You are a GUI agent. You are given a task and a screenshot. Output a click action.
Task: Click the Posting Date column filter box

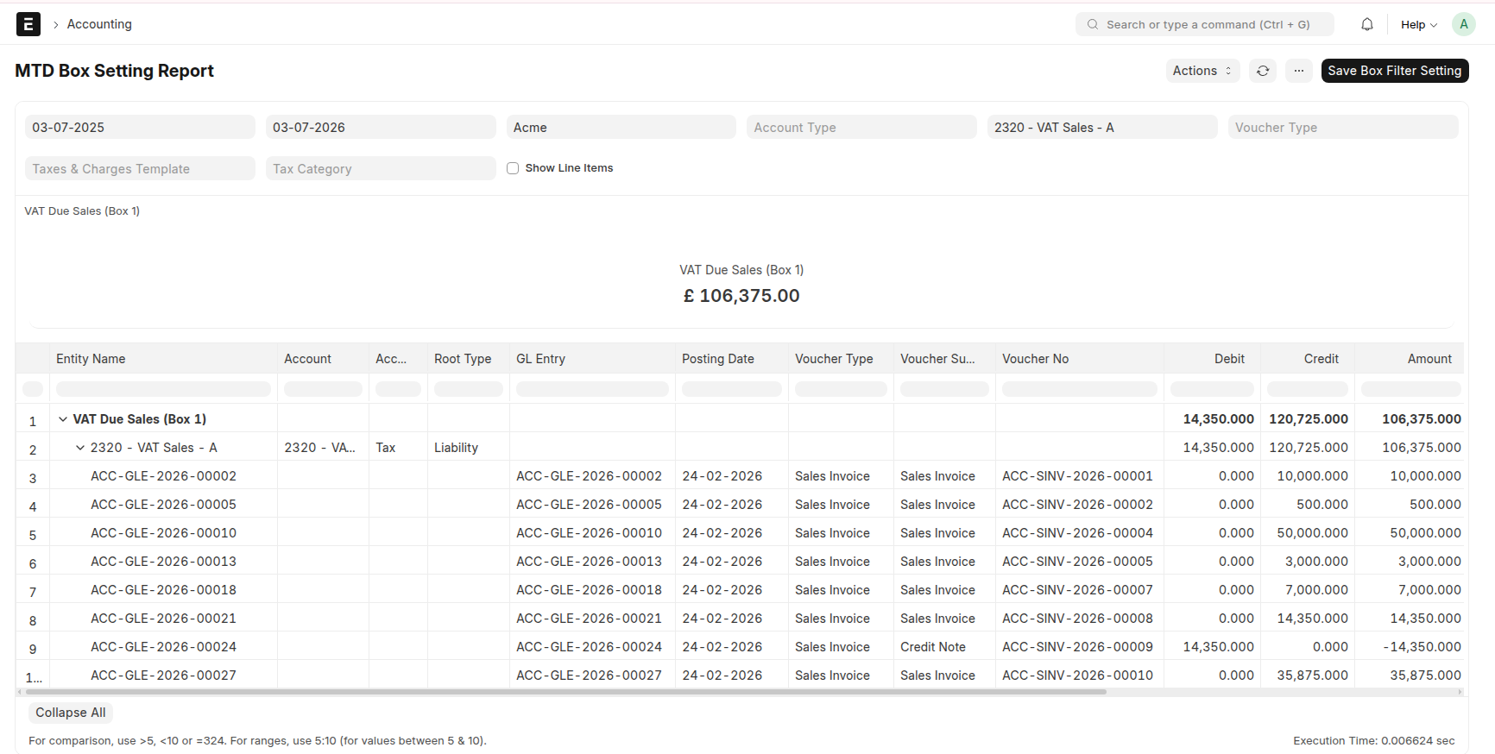click(x=732, y=389)
